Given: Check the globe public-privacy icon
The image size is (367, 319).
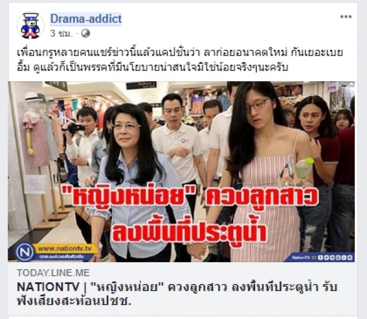Looking at the screenshot, I should 85,34.
